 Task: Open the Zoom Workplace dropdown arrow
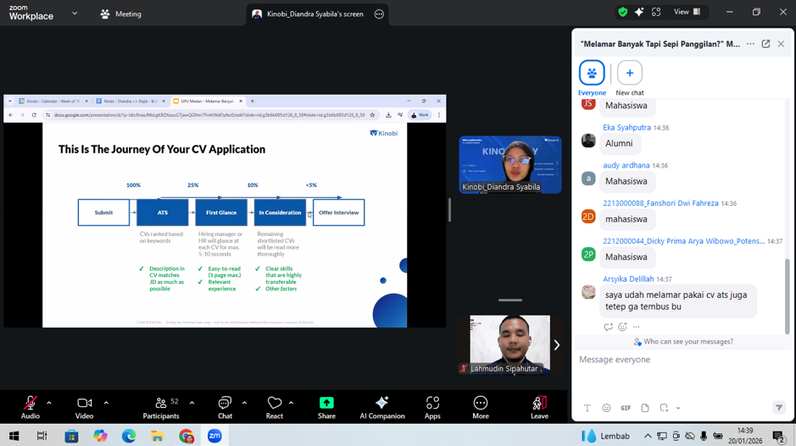[x=75, y=14]
